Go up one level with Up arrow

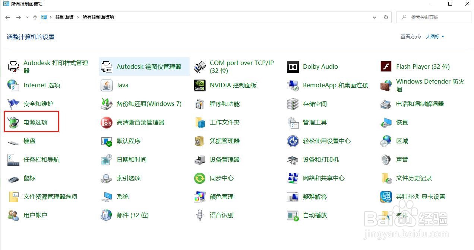pos(35,17)
